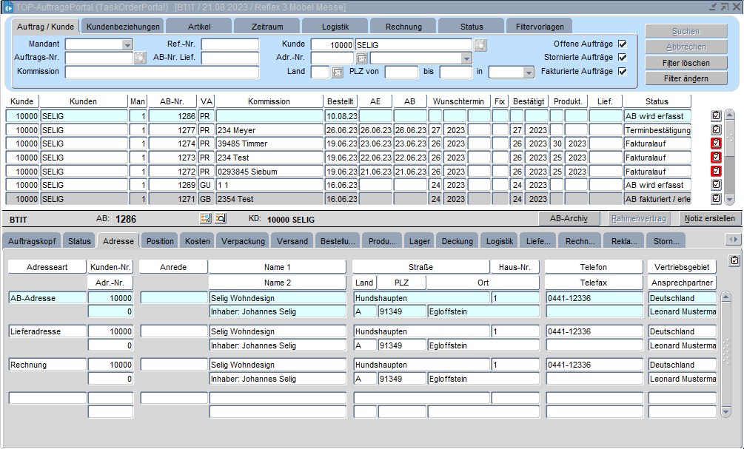Disable the Fakturierte Aufträge checkbox

click(623, 72)
